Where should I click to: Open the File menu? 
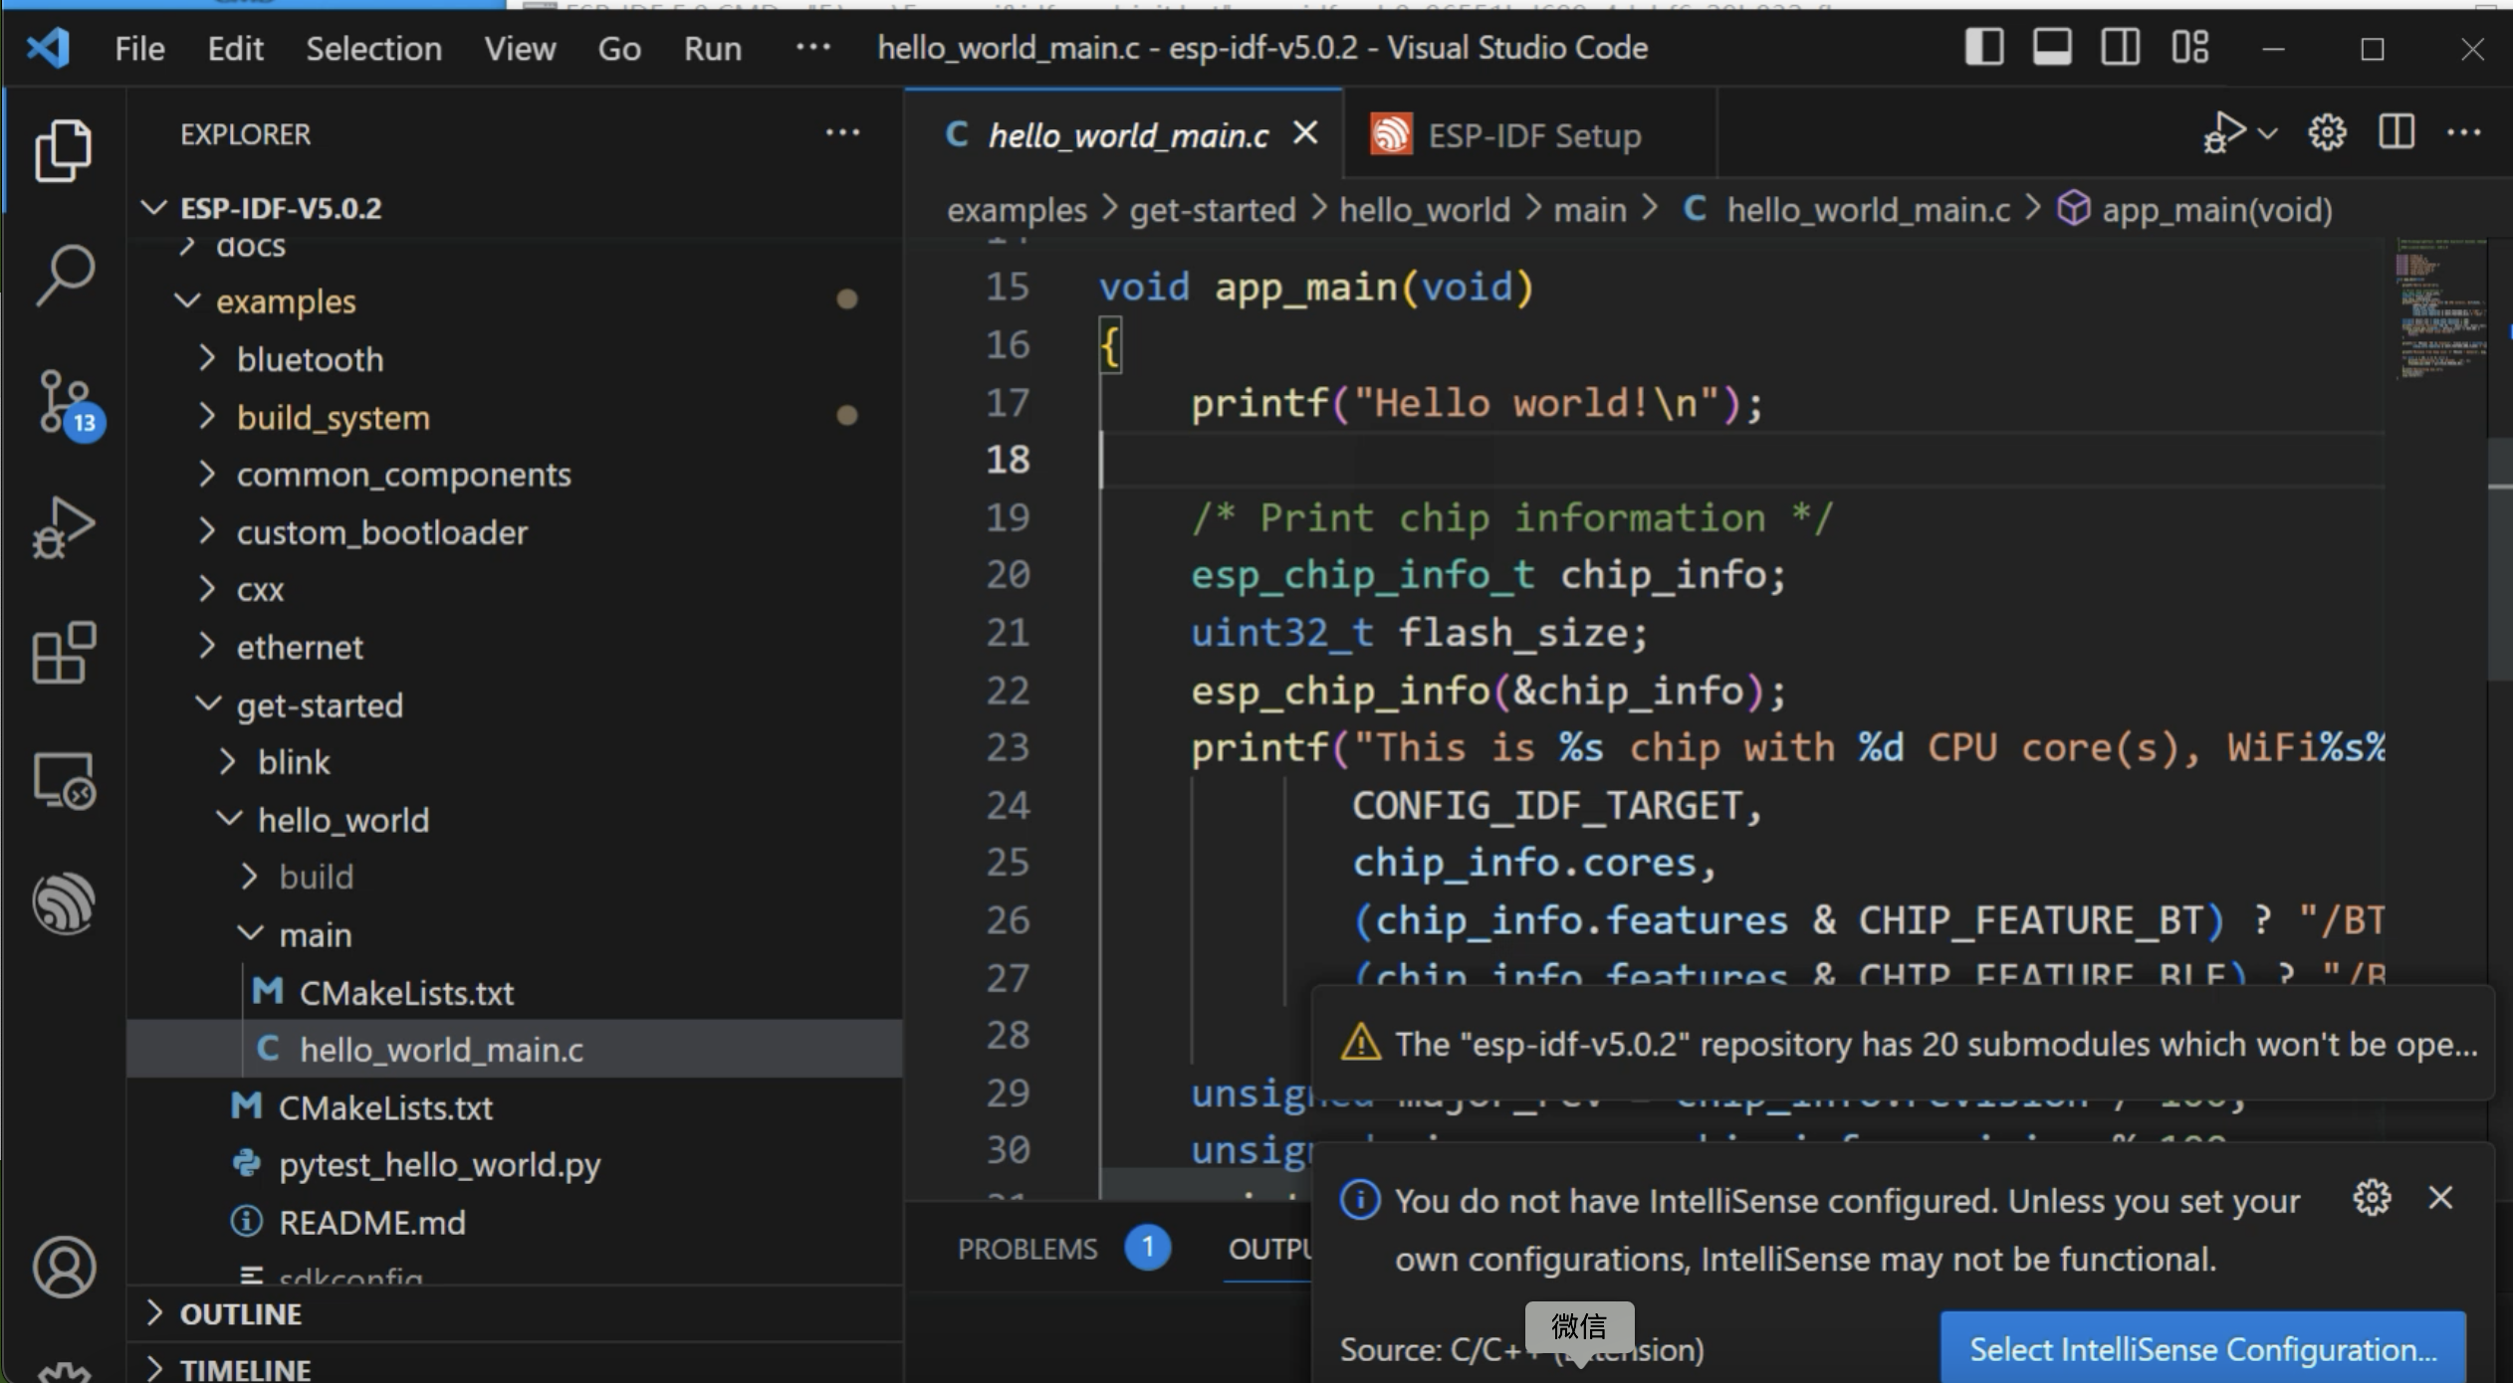point(139,48)
